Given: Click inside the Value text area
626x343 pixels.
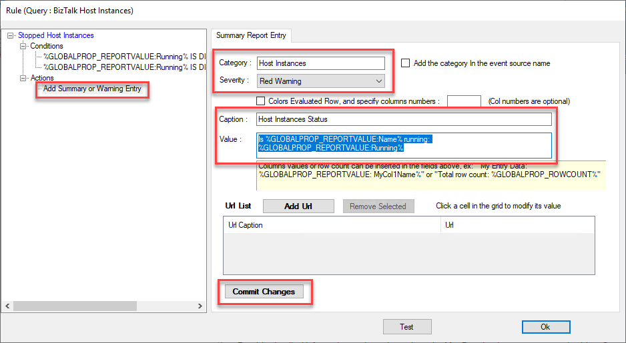Looking at the screenshot, I should [404, 145].
